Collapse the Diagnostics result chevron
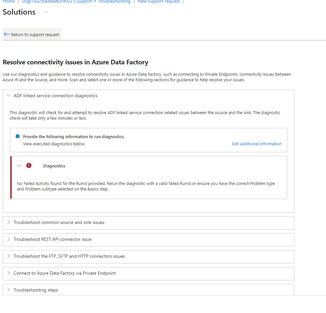326x313 pixels. [x=19, y=166]
